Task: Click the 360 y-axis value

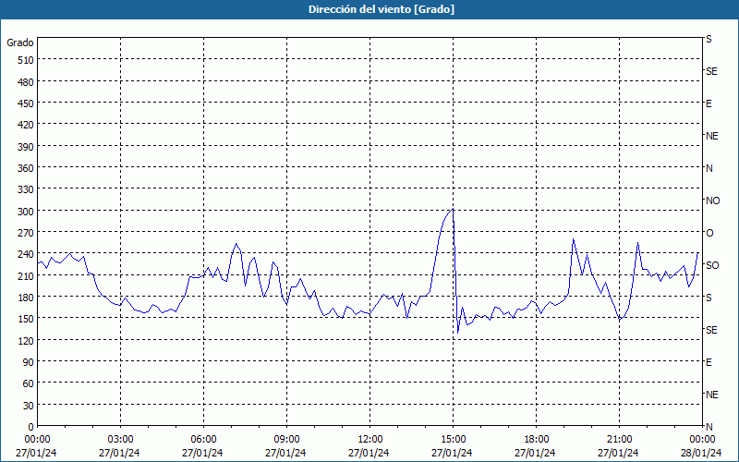Action: point(26,168)
